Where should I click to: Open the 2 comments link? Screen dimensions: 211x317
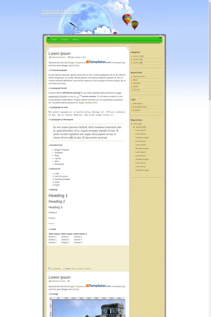56,269
